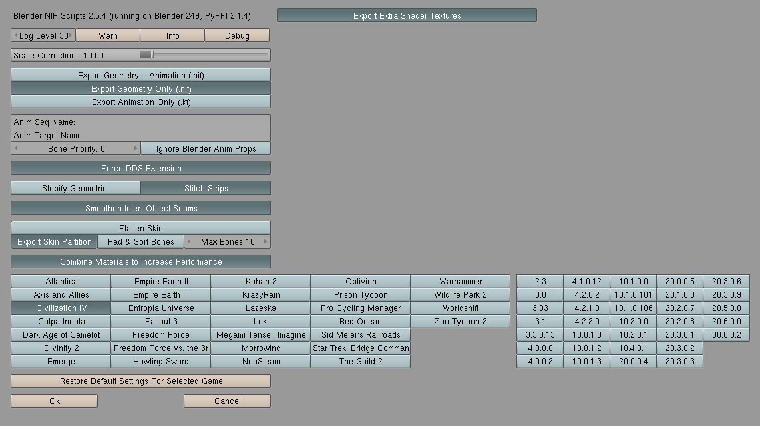The width and height of the screenshot is (760, 426).
Task: Toggle Combine Materials to Increase Performance
Action: tap(140, 261)
